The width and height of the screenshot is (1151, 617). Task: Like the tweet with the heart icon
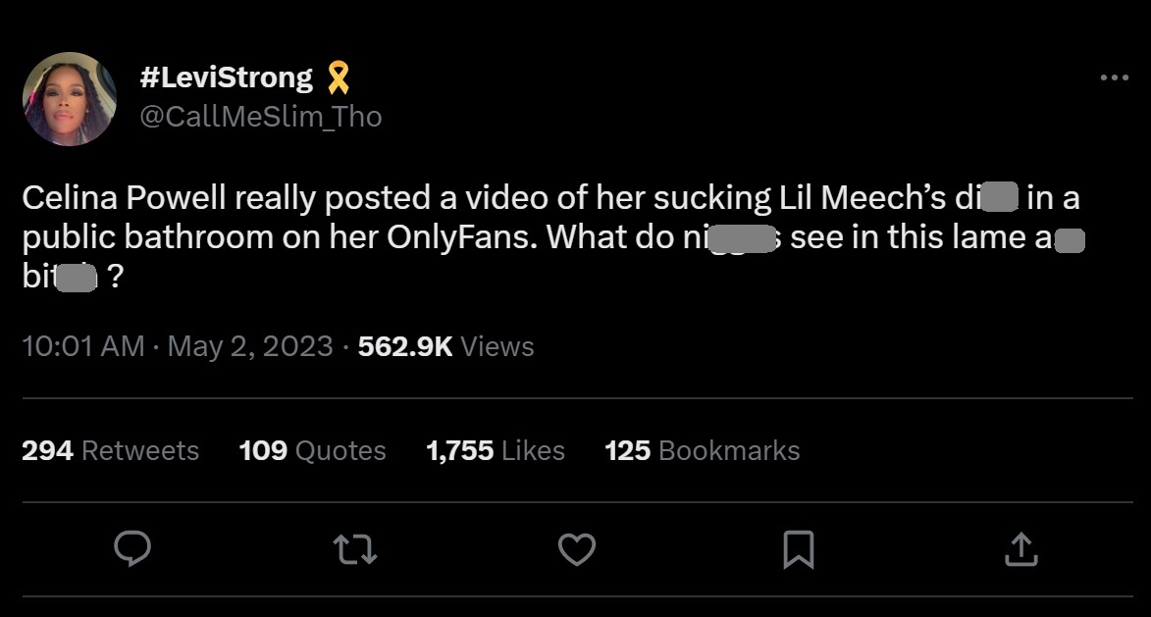click(576, 549)
